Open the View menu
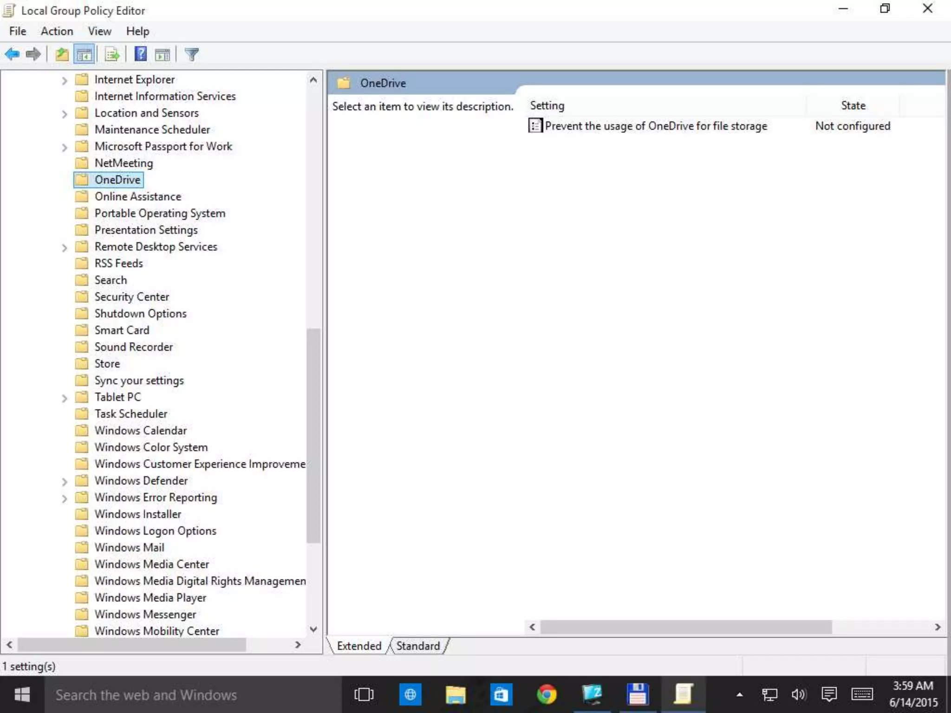This screenshot has width=951, height=713. coord(100,31)
